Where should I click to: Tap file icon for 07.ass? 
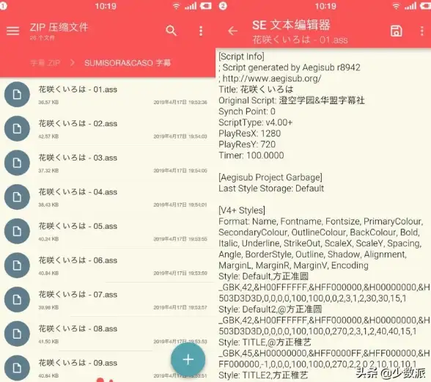[x=17, y=299]
